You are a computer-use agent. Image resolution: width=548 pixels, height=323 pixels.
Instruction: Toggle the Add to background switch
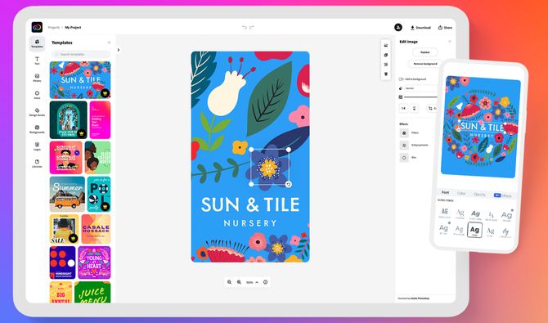pyautogui.click(x=402, y=79)
